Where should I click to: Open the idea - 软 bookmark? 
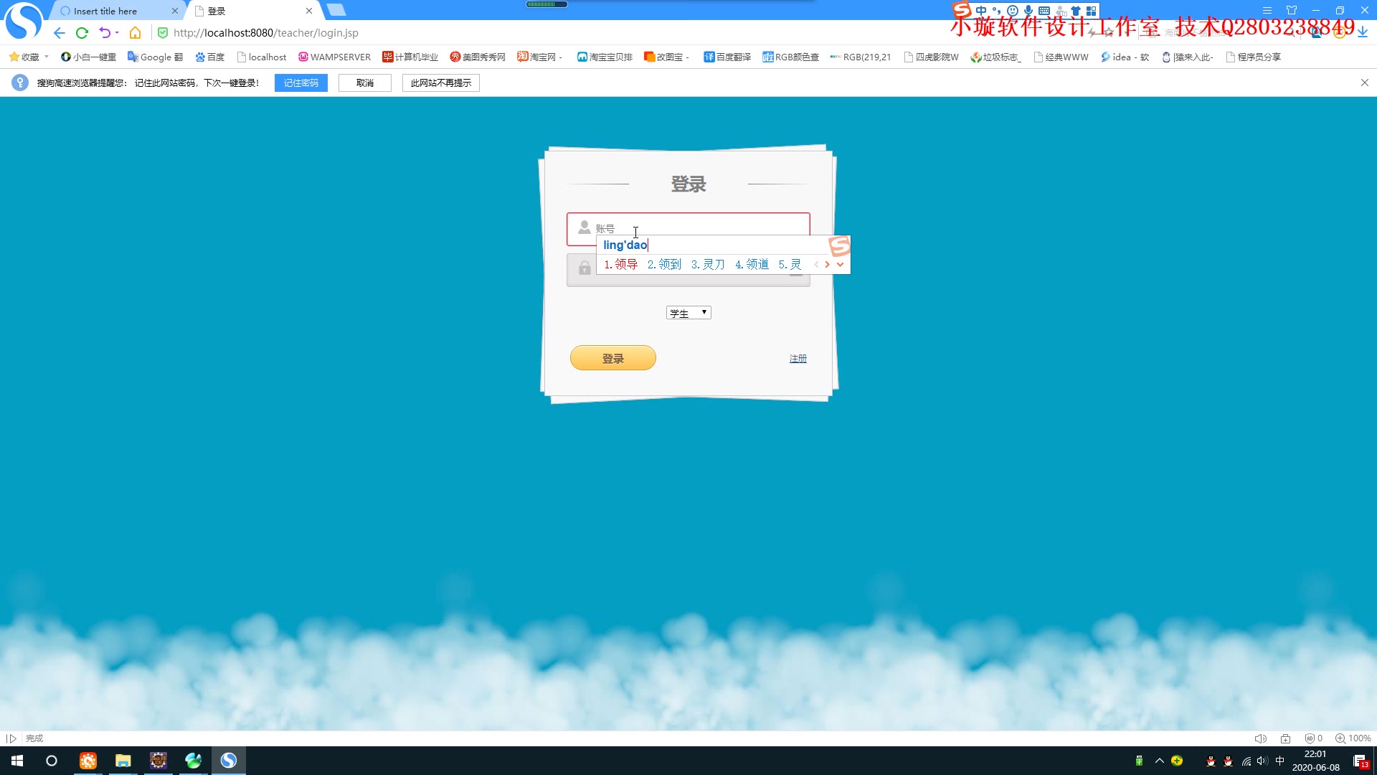pos(1125,57)
